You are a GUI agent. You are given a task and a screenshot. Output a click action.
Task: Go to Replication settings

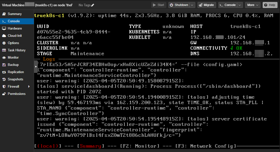(x=16, y=72)
